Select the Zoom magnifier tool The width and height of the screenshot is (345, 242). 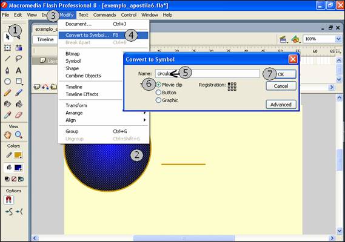[x=19, y=135]
